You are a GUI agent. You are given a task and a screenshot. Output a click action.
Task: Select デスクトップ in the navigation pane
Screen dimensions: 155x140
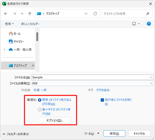coord(18,65)
